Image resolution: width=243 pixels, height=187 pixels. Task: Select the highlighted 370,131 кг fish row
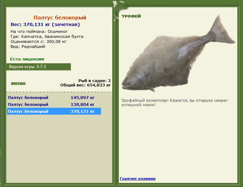tap(54, 111)
